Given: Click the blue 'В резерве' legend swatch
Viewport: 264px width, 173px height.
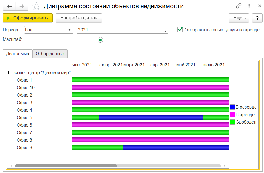Looking at the screenshot, I should [232, 107].
